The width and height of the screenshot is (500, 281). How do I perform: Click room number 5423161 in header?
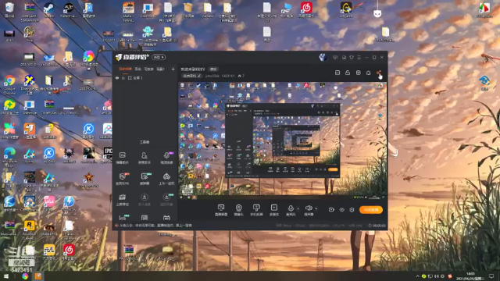tap(228, 76)
